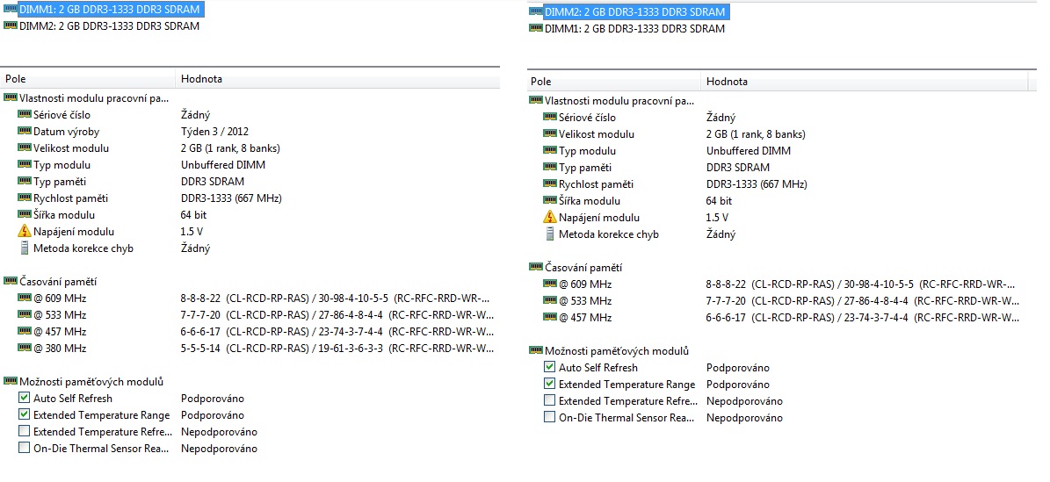This screenshot has width=1050, height=482.
Task: Click warning icon of Napájení modulu, DIMM2-highlighted pane
Action: pyautogui.click(x=550, y=218)
